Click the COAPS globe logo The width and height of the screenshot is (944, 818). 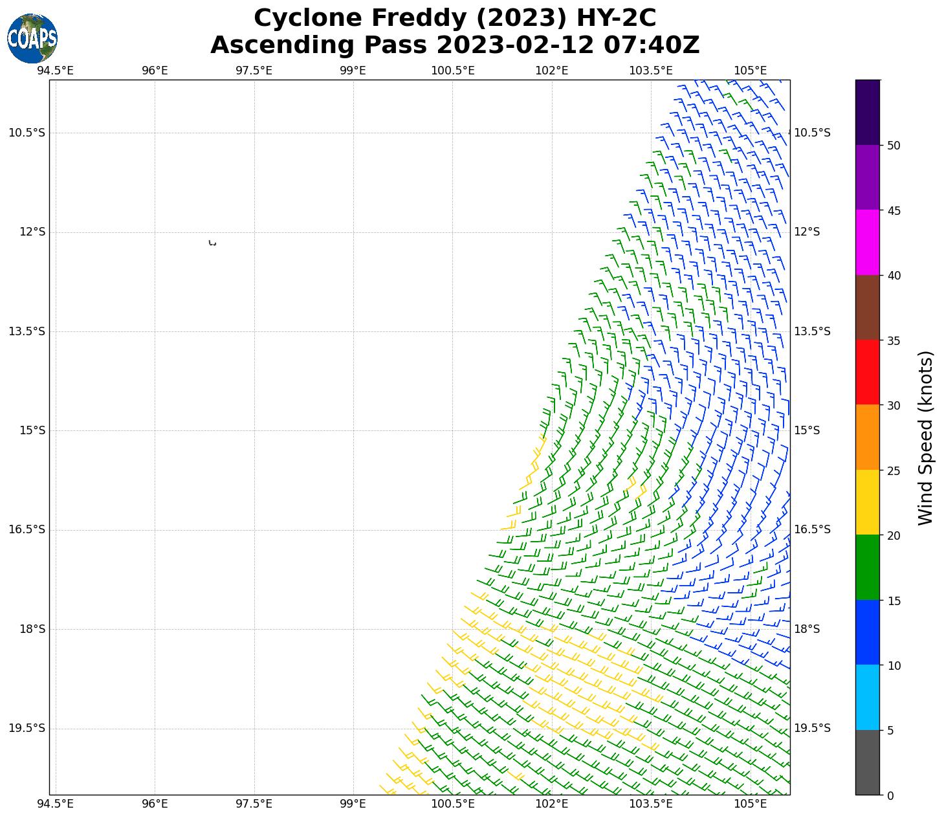pyautogui.click(x=32, y=38)
